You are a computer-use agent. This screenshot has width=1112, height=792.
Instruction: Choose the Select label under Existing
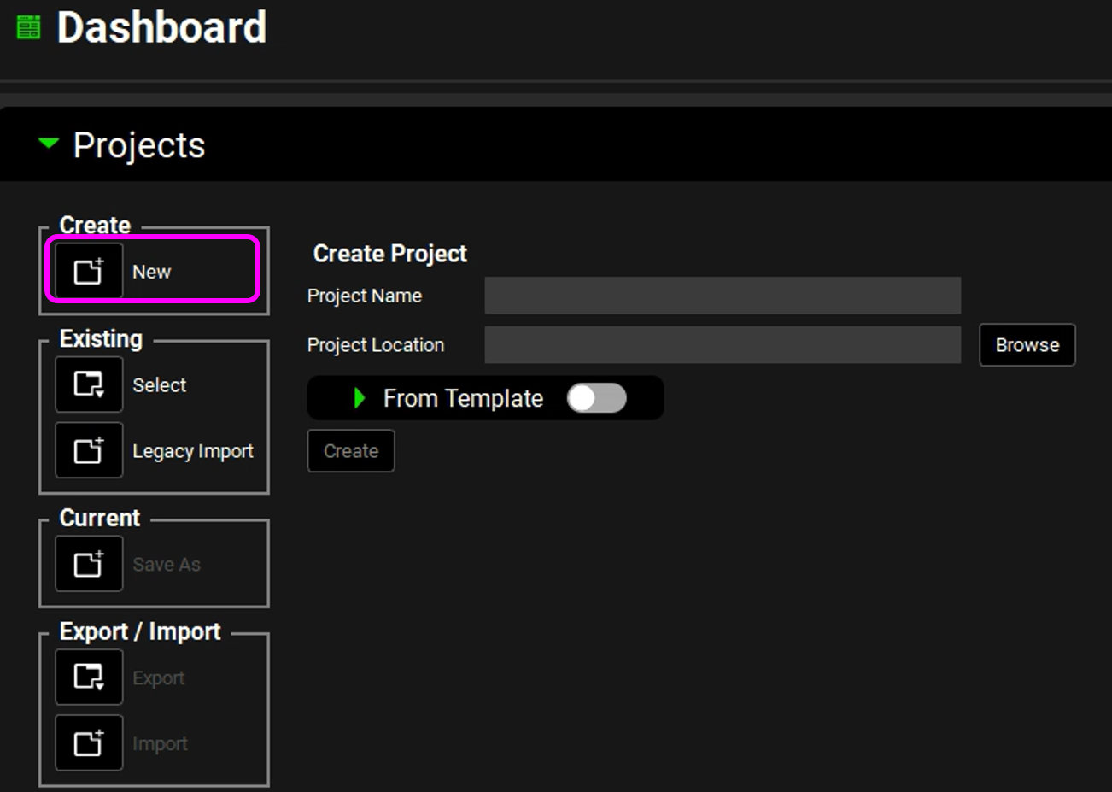point(159,385)
